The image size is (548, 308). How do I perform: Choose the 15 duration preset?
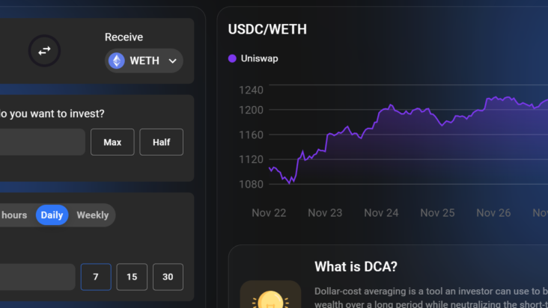132,277
